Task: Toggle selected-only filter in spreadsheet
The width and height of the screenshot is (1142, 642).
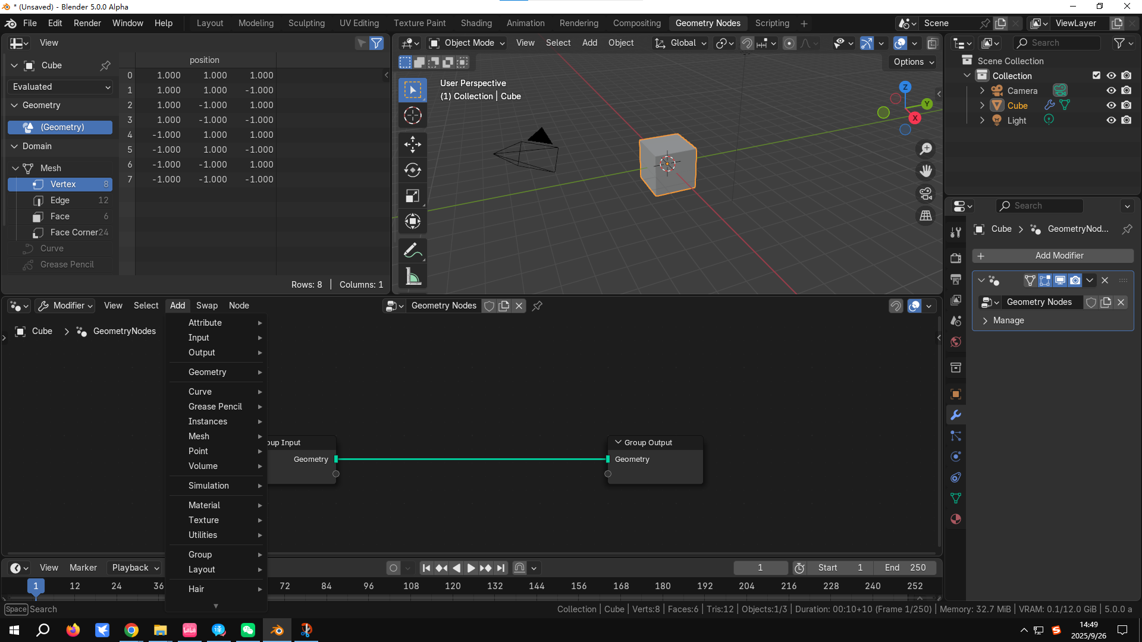Action: click(x=362, y=43)
